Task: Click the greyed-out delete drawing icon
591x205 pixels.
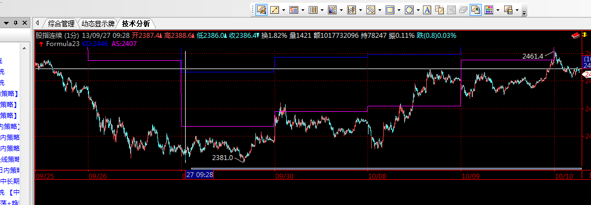Action: [x=451, y=10]
